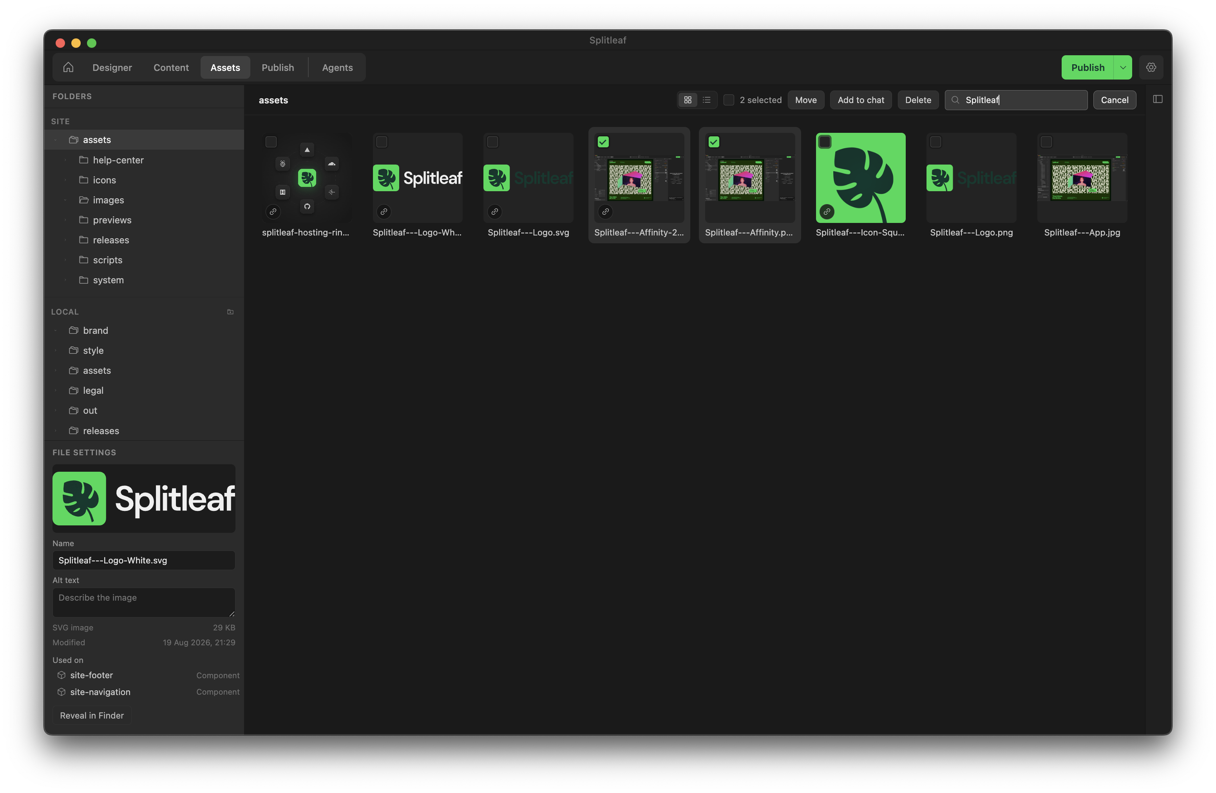Viewport: 1216px width, 793px height.
Task: Click link icon on Splitleaf---Affinity-2 thumbnail
Action: (605, 212)
